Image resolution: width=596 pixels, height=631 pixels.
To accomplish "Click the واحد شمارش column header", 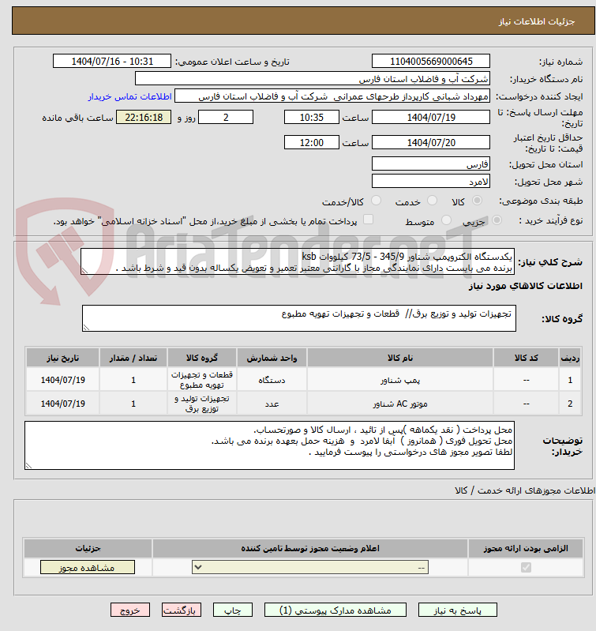I will point(272,358).
